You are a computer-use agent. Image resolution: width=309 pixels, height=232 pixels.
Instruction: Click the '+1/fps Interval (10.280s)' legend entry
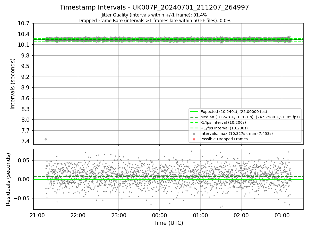click(224, 128)
